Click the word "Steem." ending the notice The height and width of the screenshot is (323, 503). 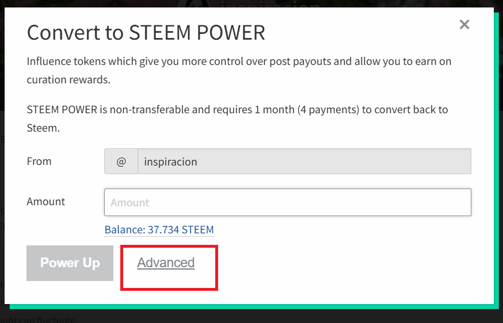(43, 128)
